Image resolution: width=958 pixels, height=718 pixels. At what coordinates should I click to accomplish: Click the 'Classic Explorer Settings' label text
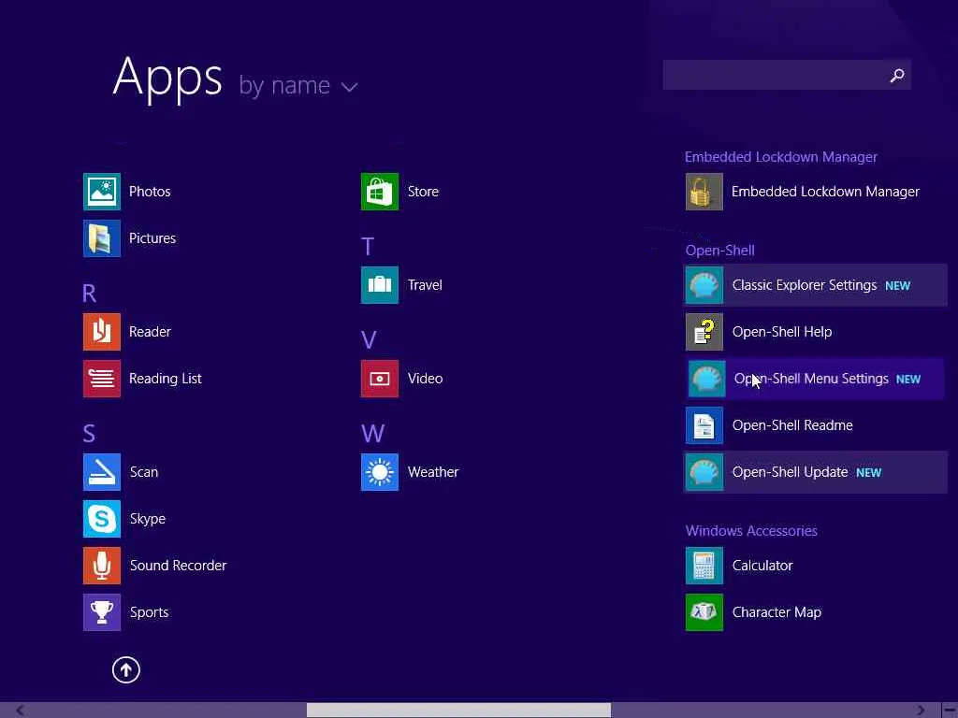(804, 285)
